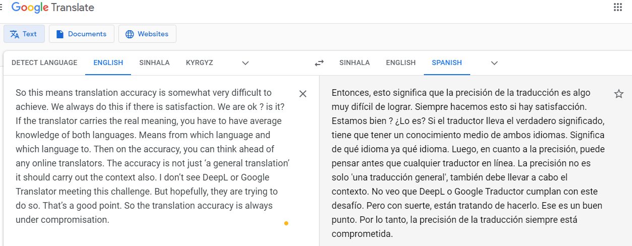Select English as target language

[401, 63]
